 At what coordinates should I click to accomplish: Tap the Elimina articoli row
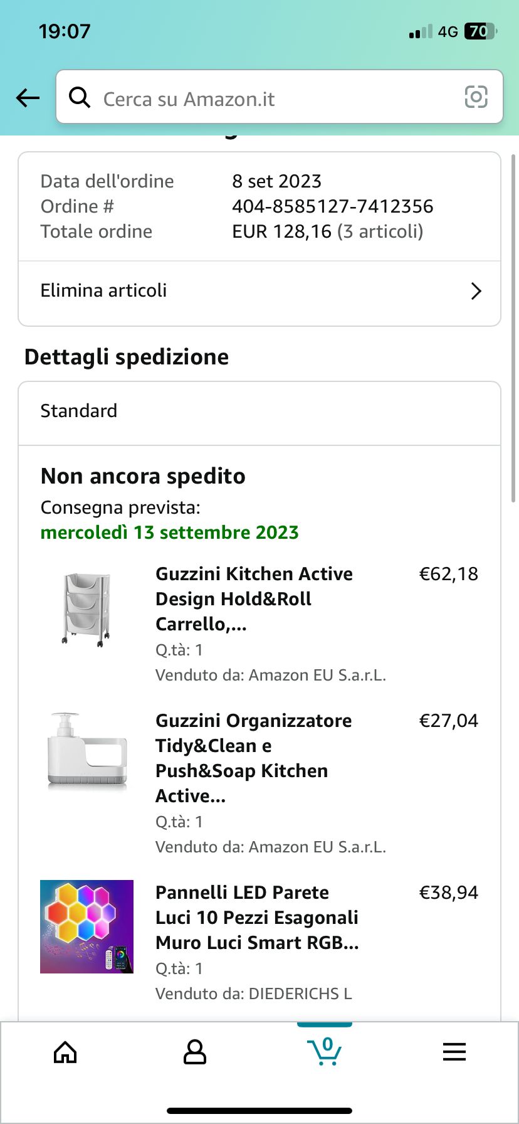pos(251,291)
